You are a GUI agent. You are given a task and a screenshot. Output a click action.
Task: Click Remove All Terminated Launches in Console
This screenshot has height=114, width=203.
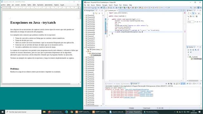click(171, 84)
